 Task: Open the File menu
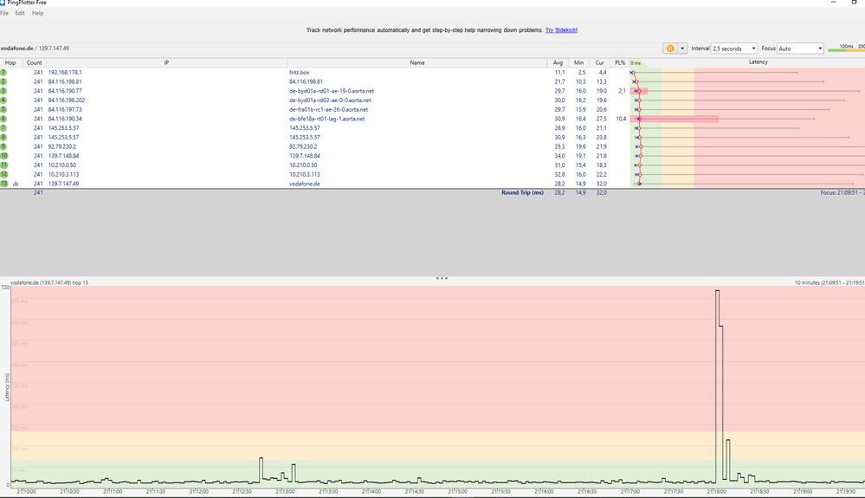[x=3, y=13]
